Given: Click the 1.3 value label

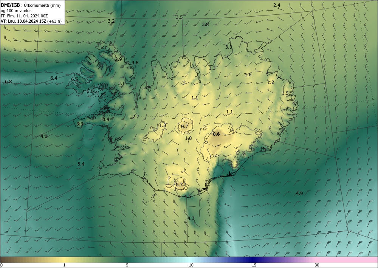Looking at the screenshot, I should pos(163,125).
